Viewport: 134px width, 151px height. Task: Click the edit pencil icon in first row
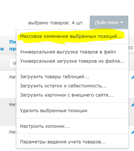133,77
